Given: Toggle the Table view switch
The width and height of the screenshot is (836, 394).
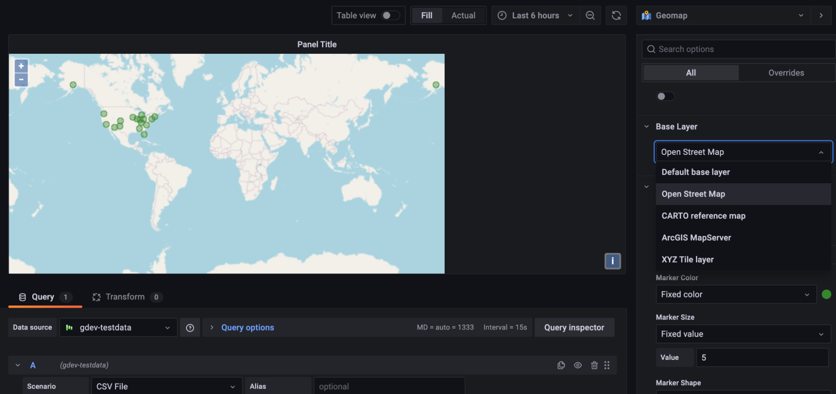Looking at the screenshot, I should 390,15.
